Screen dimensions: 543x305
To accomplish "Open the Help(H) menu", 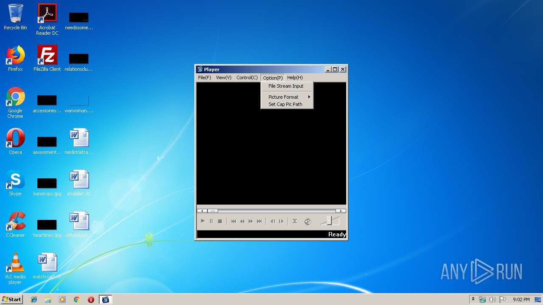I will pos(295,78).
